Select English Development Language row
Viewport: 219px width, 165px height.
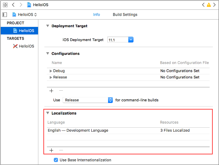(78, 131)
